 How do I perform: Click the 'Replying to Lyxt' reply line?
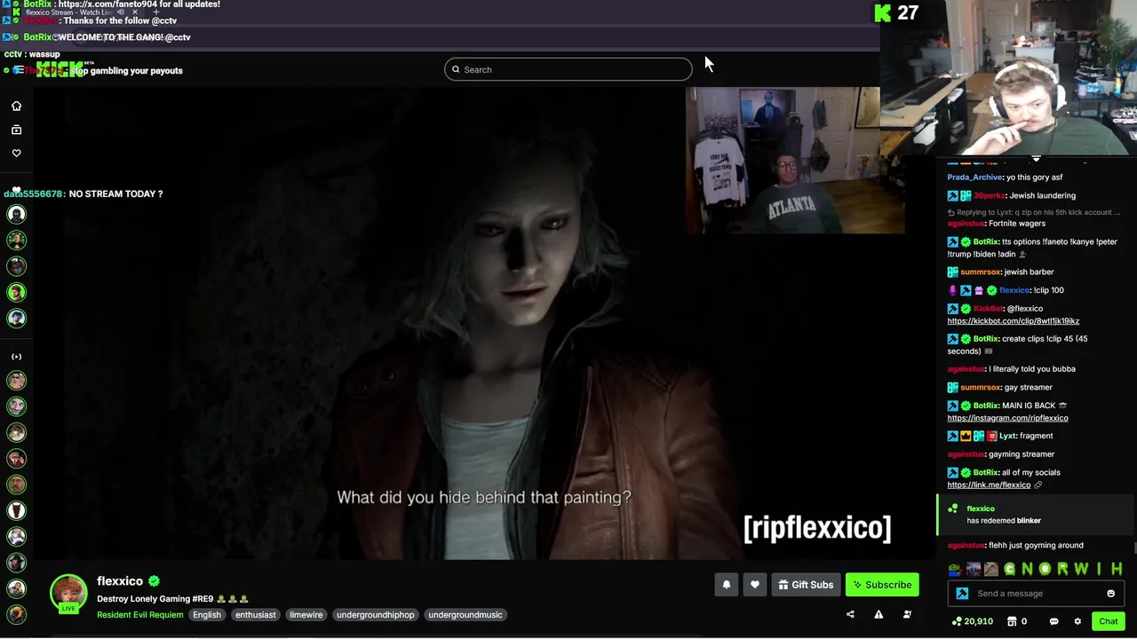point(1034,213)
